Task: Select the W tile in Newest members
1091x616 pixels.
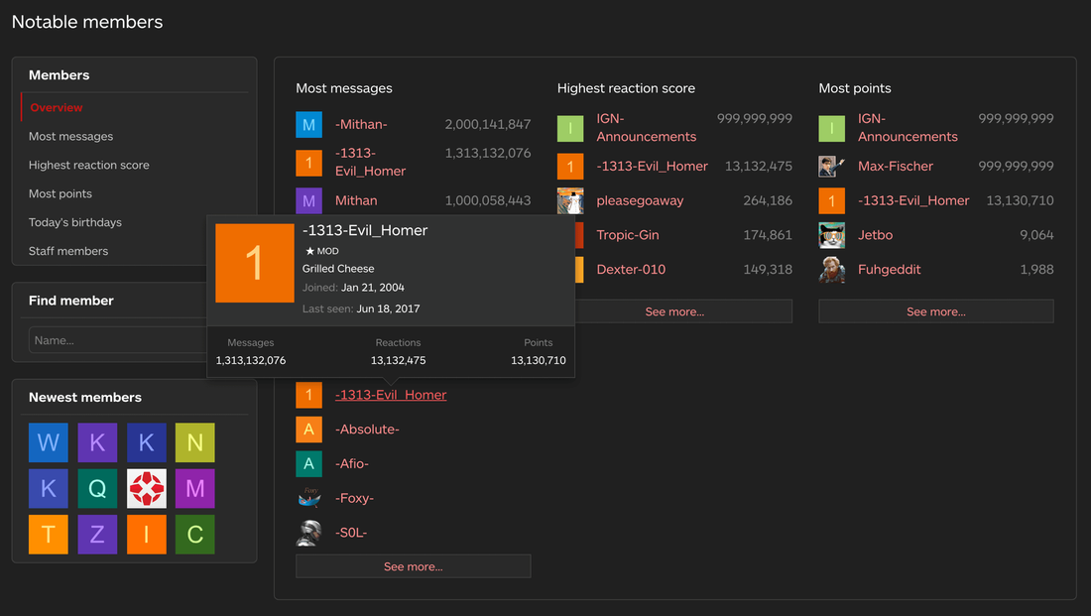Action: point(49,442)
